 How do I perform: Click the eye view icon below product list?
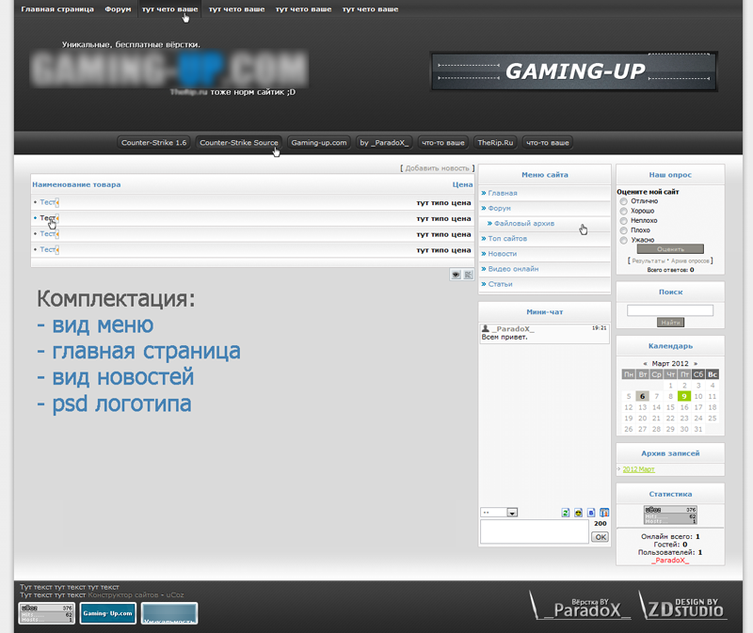[x=456, y=275]
